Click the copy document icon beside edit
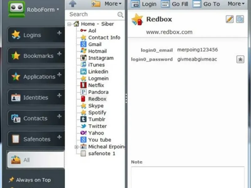The height and width of the screenshot is (188, 251). pyautogui.click(x=240, y=19)
